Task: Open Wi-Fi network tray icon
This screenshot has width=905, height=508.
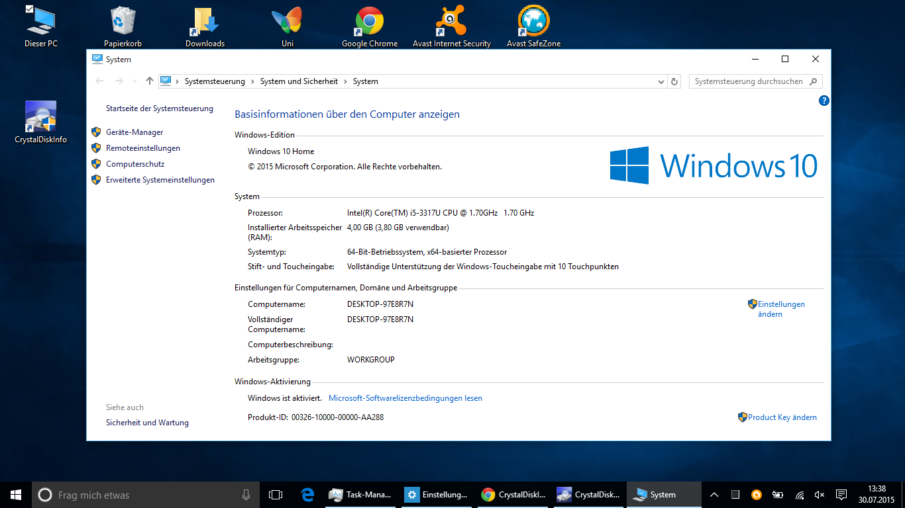Action: 800,495
